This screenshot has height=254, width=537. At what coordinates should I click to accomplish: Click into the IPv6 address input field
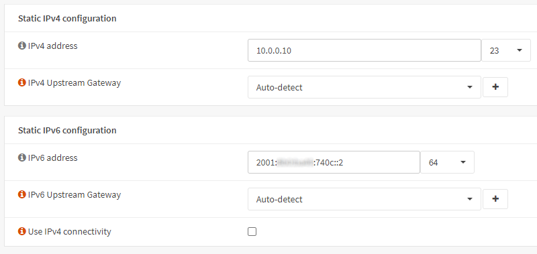pyautogui.click(x=334, y=162)
